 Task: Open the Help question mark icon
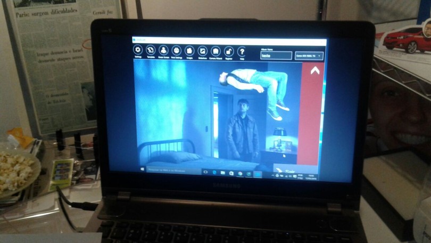tap(242, 52)
